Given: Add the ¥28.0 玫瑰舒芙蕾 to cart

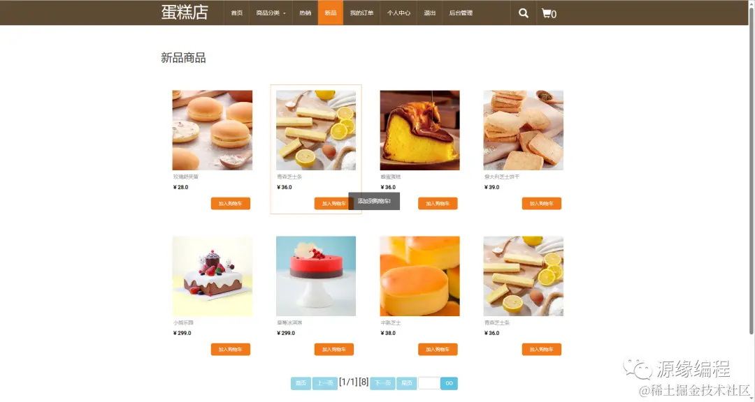Looking at the screenshot, I should [x=230, y=203].
